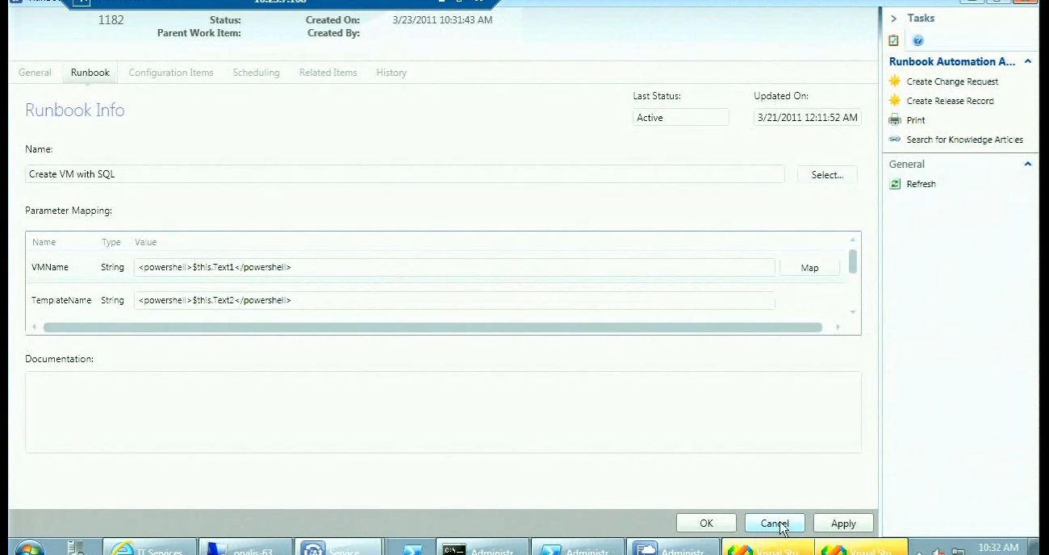1049x555 pixels.
Task: Click the 'TemplateName' parameter name
Action: (x=61, y=300)
